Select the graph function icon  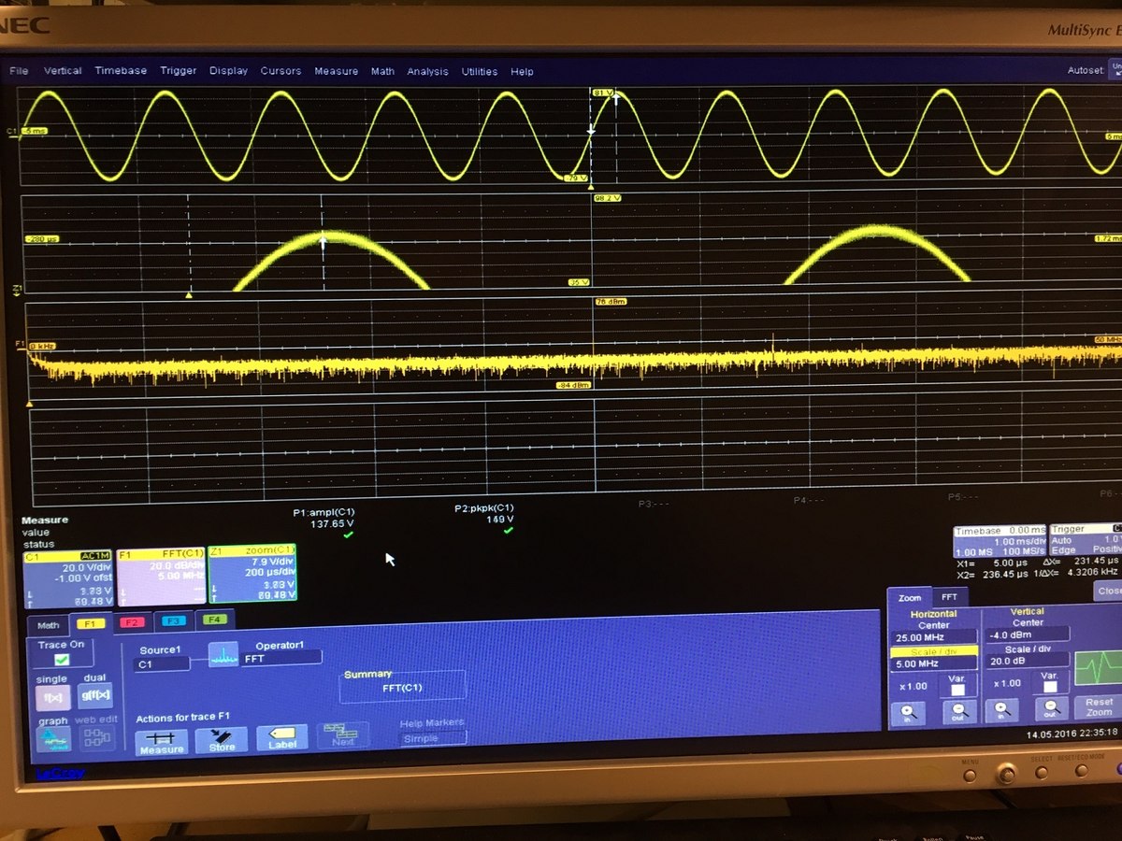tap(53, 738)
